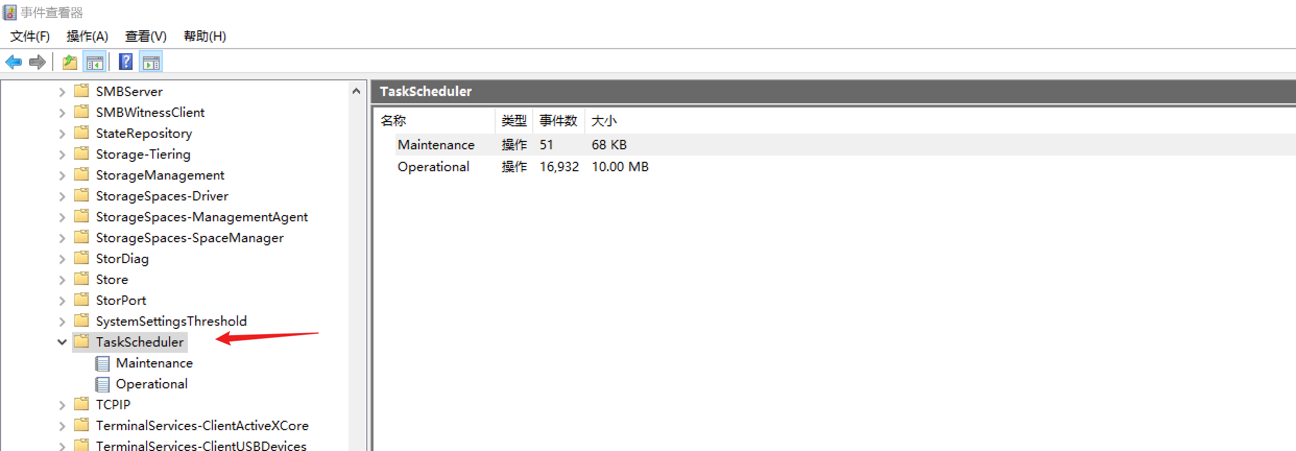
Task: Open the 操作(A) menu
Action: (87, 36)
